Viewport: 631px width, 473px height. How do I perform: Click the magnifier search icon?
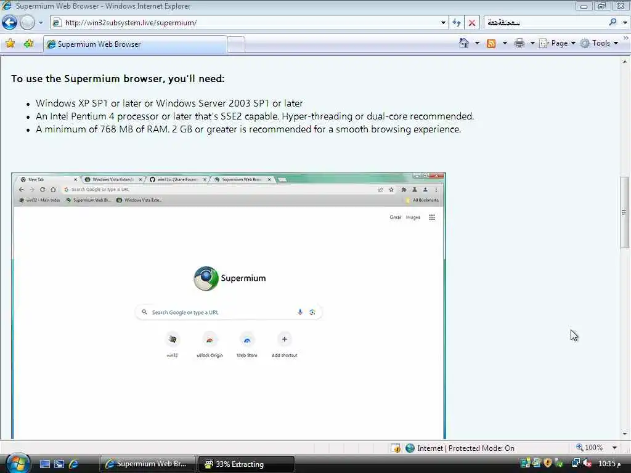(x=613, y=23)
